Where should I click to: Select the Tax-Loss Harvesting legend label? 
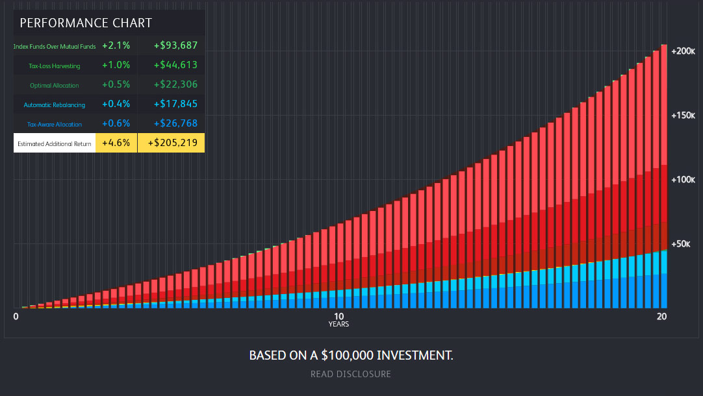pos(55,66)
